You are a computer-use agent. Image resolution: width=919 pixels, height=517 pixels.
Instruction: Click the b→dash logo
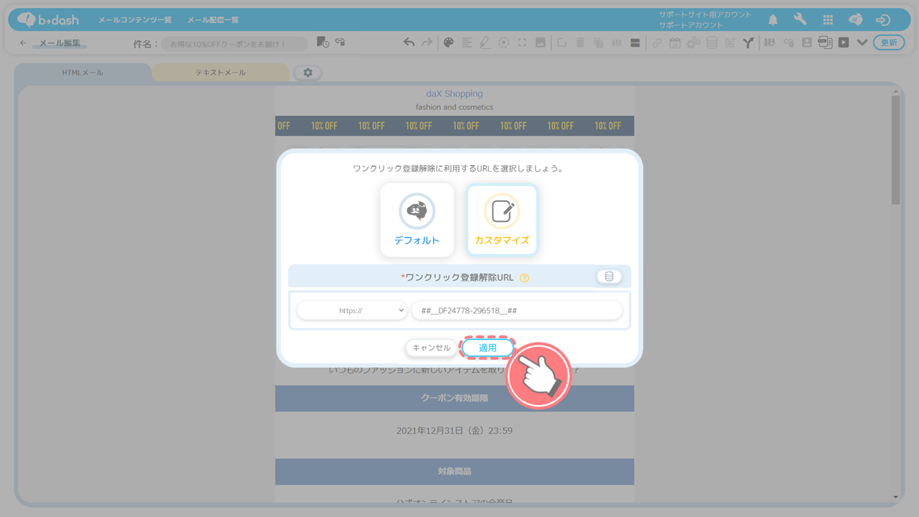48,19
